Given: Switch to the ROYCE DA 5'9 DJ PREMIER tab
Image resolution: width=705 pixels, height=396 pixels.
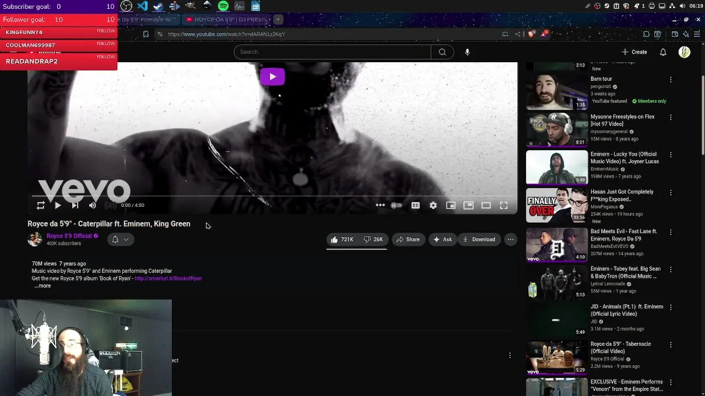Looking at the screenshot, I should [x=226, y=19].
